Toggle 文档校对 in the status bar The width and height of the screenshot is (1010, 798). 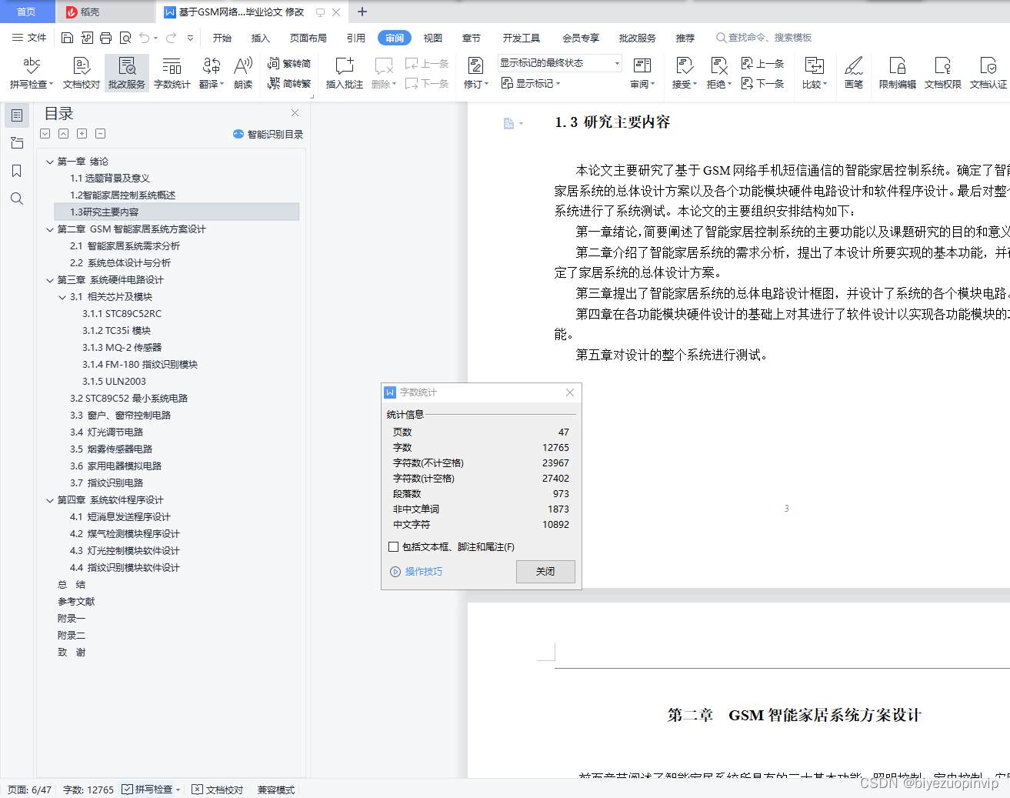tap(218, 789)
